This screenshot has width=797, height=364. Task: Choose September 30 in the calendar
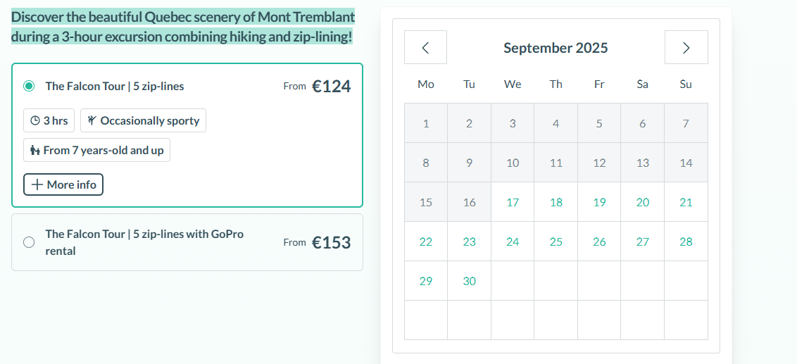pos(470,281)
